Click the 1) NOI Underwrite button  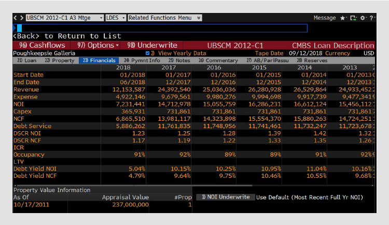point(226,197)
